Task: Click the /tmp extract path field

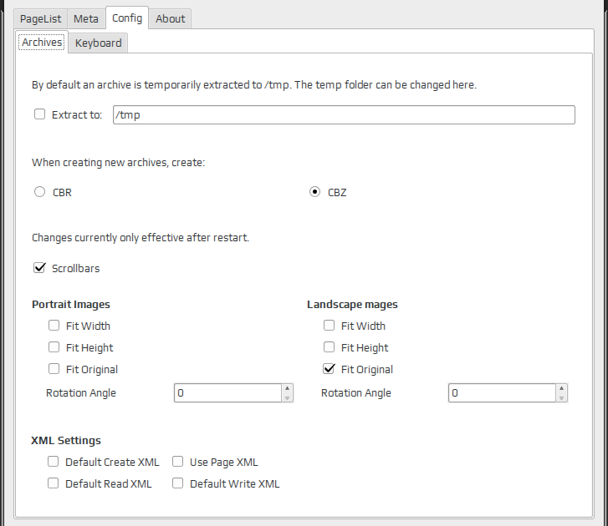Action: pyautogui.click(x=344, y=115)
